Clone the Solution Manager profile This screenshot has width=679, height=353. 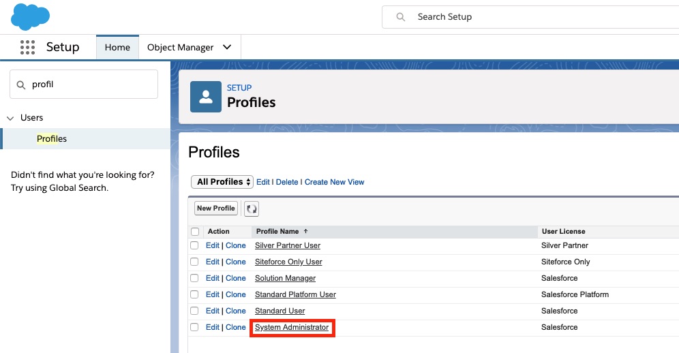[236, 278]
